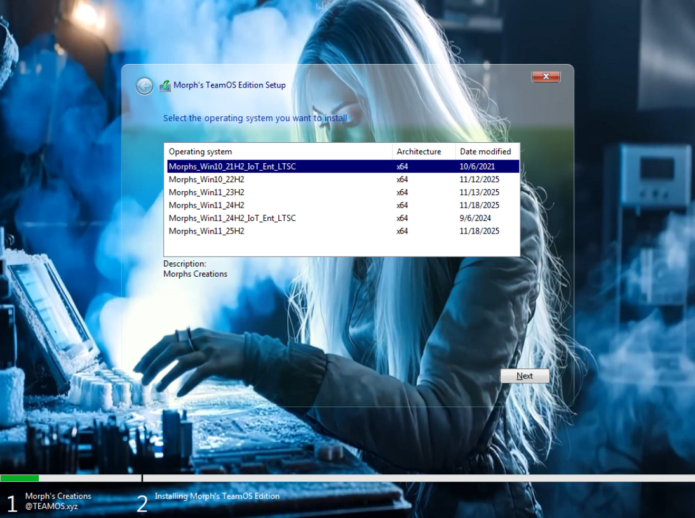Click x64 in the Morphs_Win11_25H2 row
Screen dimensions: 695x518
click(402, 230)
